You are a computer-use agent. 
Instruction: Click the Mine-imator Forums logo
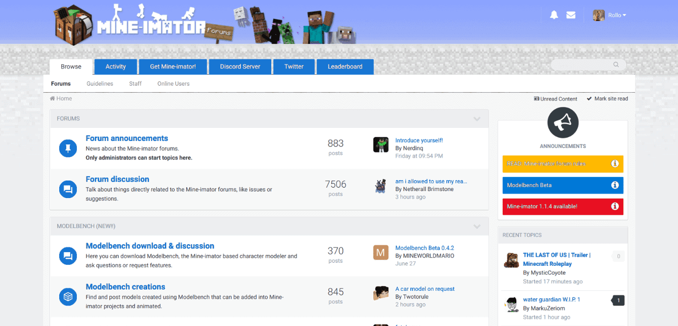143,25
